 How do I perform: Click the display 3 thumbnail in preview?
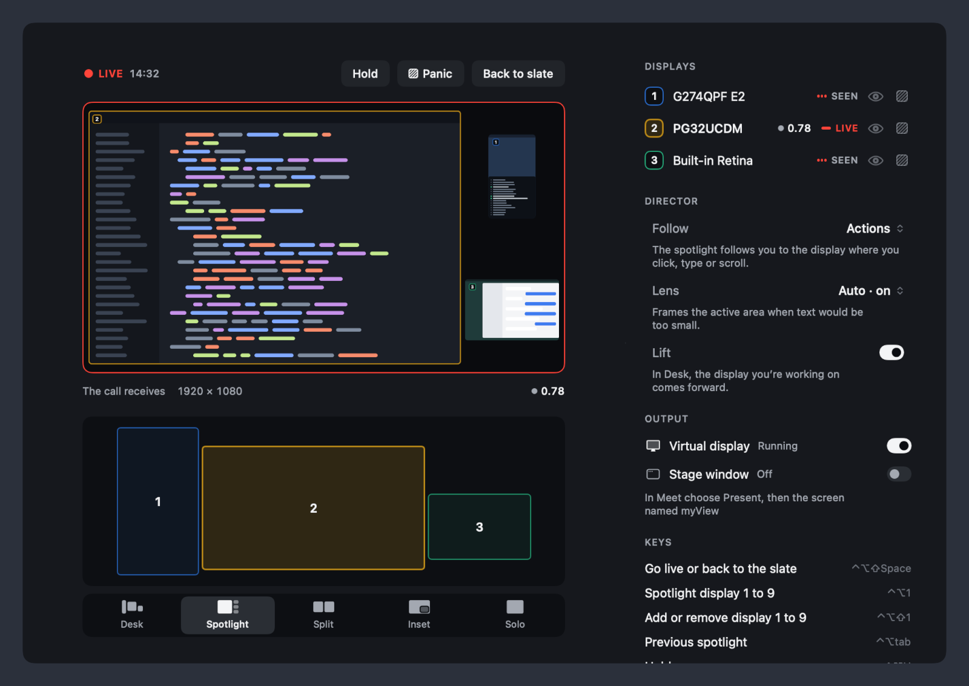512,310
